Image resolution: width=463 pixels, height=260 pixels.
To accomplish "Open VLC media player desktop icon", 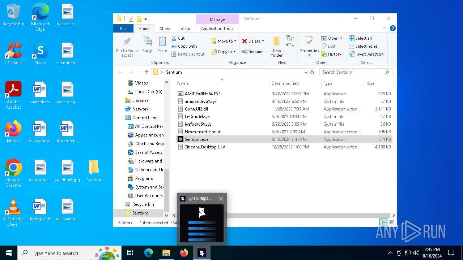I will coord(13,212).
